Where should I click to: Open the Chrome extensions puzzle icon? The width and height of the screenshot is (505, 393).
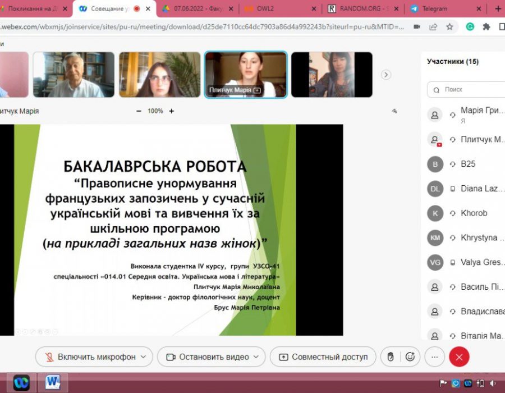486,26
